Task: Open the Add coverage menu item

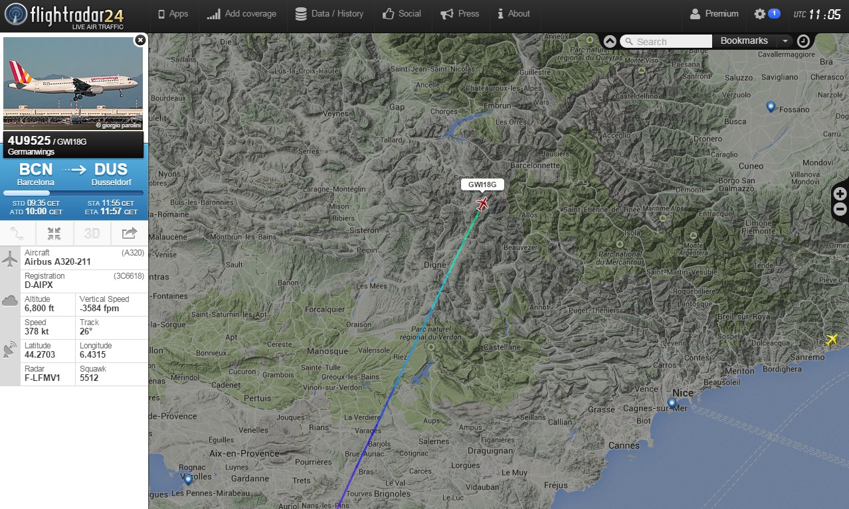Action: click(x=241, y=14)
